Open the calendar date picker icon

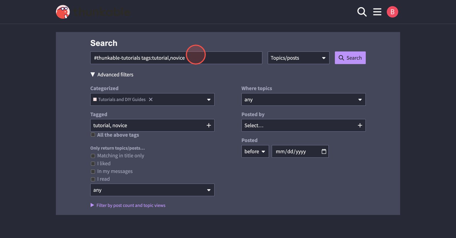pos(324,152)
